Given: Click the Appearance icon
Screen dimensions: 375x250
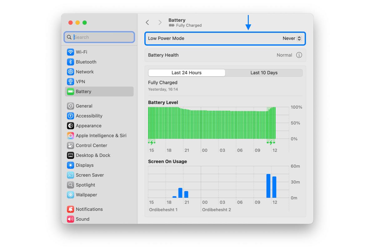Looking at the screenshot, I should coord(71,126).
